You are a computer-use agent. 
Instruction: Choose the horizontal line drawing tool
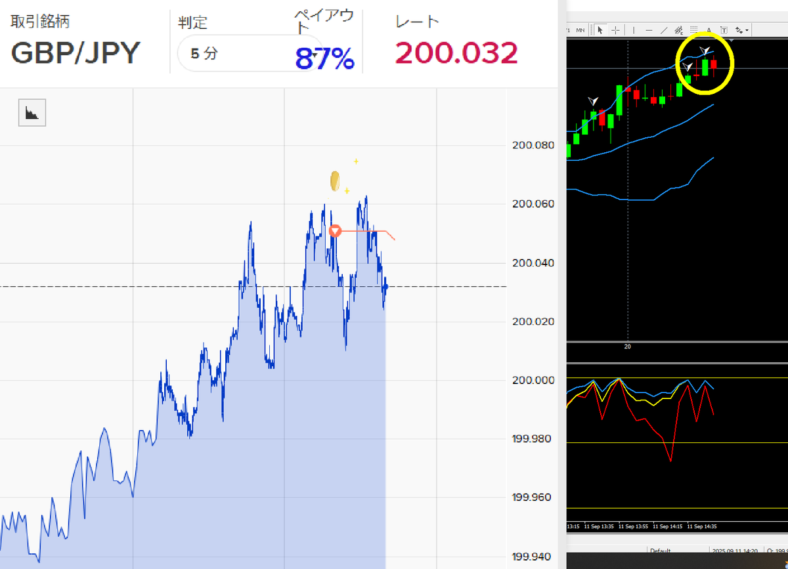click(x=649, y=30)
